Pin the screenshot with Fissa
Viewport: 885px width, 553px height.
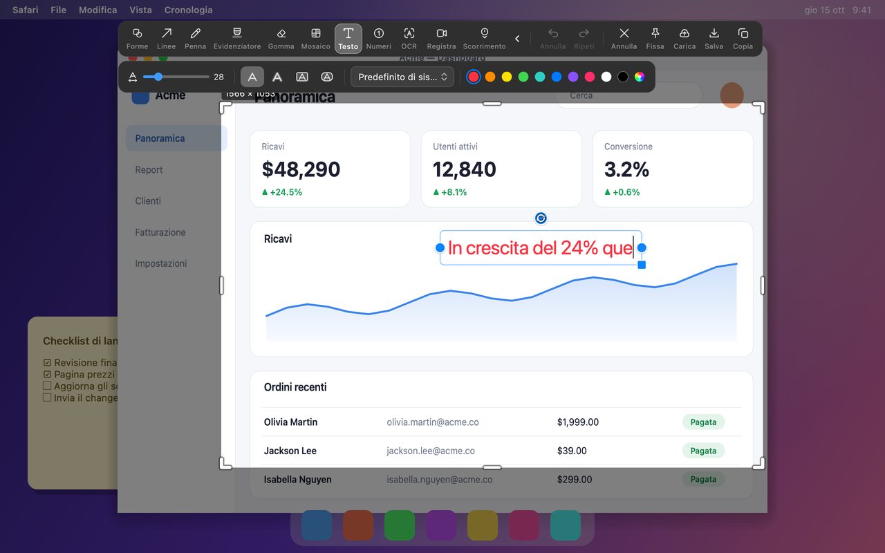pos(655,39)
